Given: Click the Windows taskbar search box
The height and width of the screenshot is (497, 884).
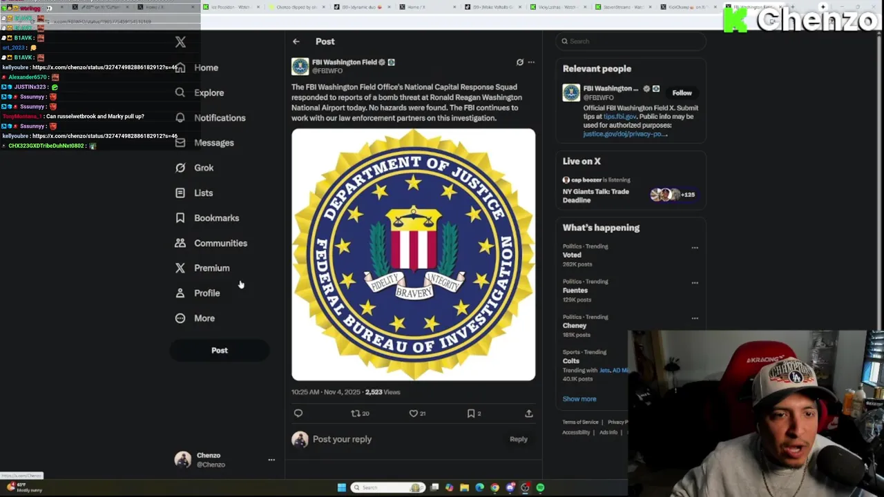Looking at the screenshot, I should coord(387,487).
